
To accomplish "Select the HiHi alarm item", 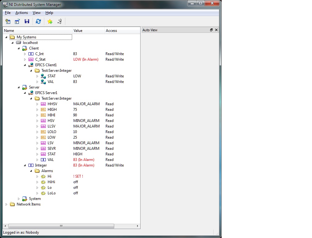I will click(x=51, y=182).
